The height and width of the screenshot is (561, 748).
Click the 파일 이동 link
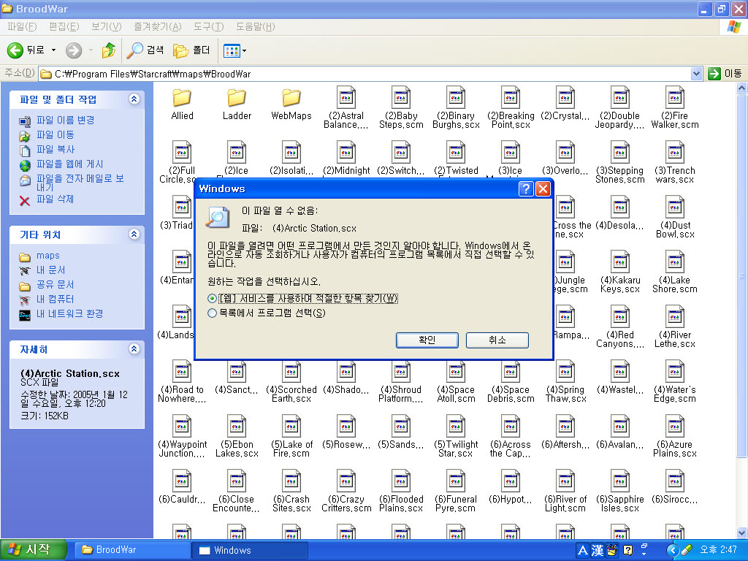coord(56,135)
